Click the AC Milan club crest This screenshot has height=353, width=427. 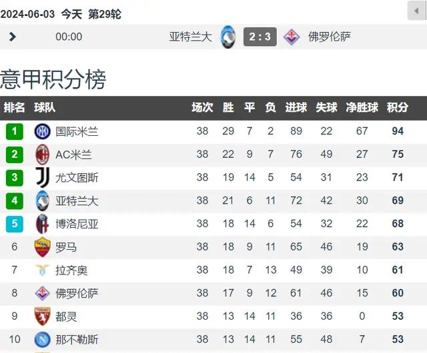42,155
